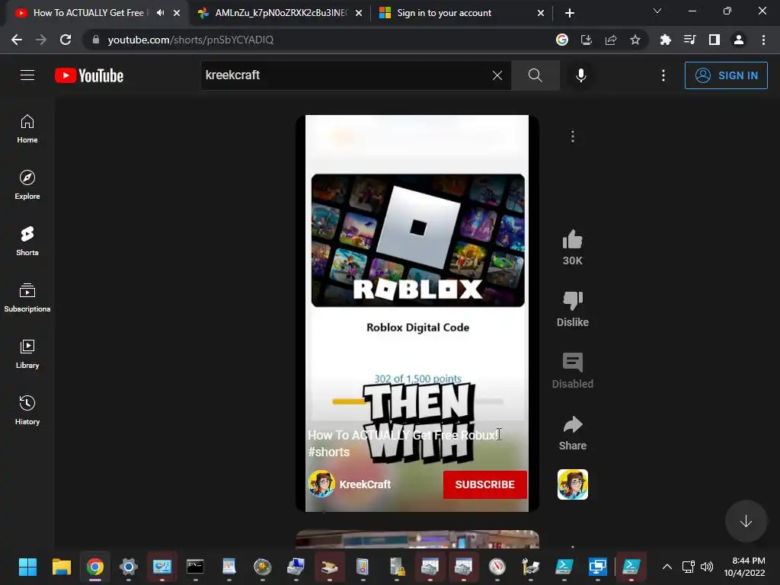The height and width of the screenshot is (585, 780).
Task: Open Shorts in the sidebar
Action: (27, 241)
